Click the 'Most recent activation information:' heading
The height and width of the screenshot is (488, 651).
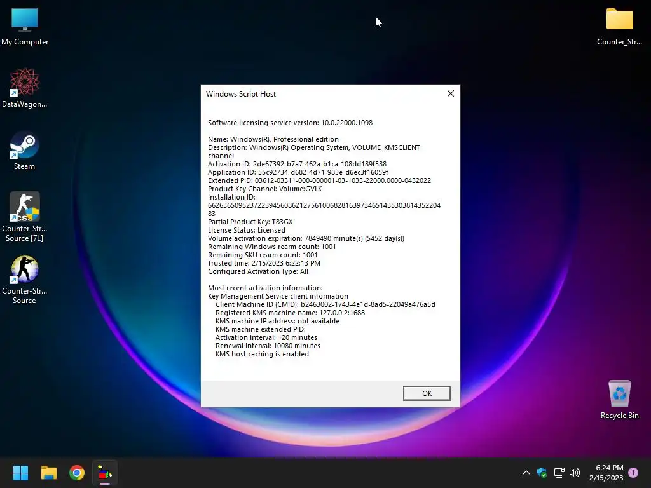click(x=265, y=288)
